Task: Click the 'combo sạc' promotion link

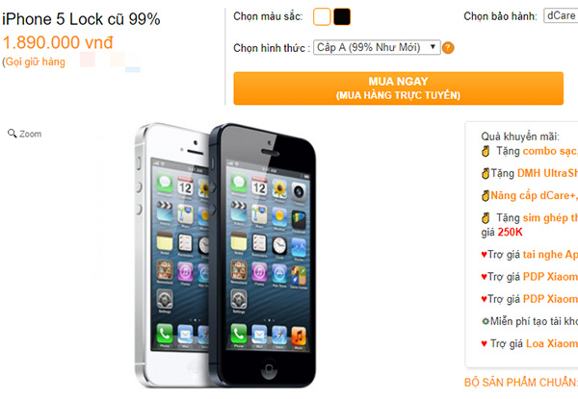Action: coord(550,151)
